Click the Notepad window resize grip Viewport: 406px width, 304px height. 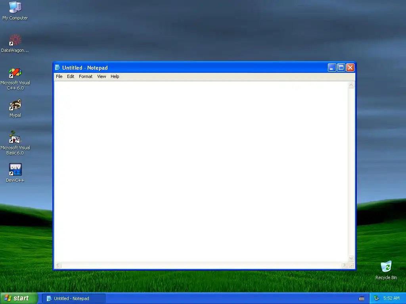(x=351, y=265)
